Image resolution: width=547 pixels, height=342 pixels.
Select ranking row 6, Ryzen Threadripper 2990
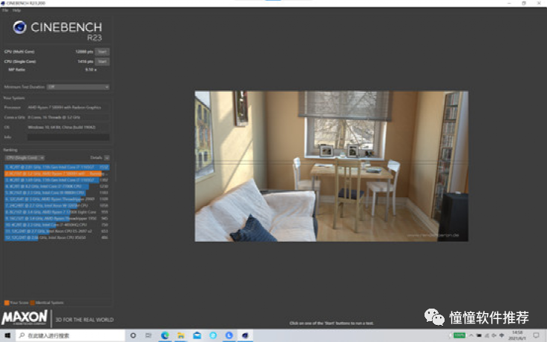(x=56, y=199)
